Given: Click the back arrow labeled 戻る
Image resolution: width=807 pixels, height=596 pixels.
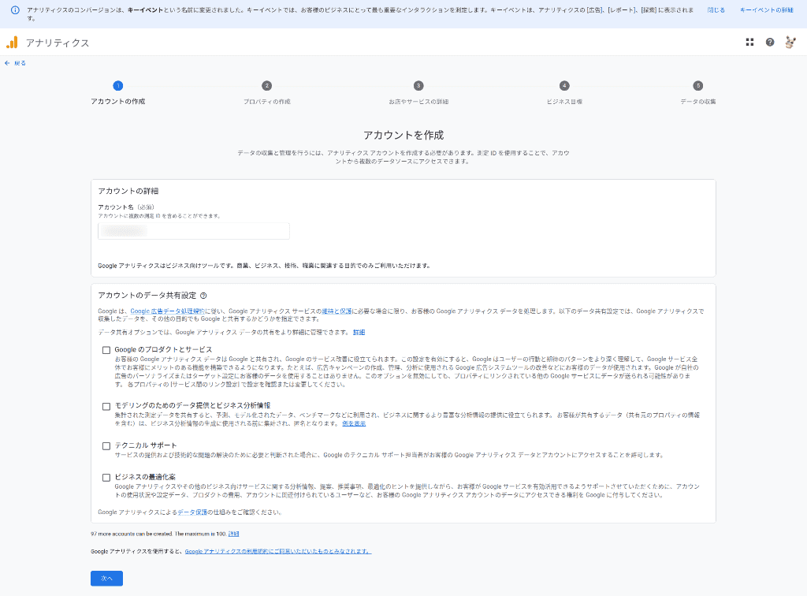Looking at the screenshot, I should [x=15, y=63].
